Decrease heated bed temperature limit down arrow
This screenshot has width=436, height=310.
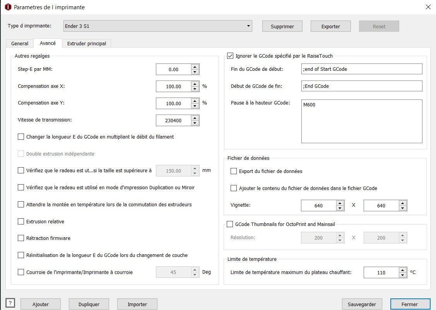coord(402,275)
